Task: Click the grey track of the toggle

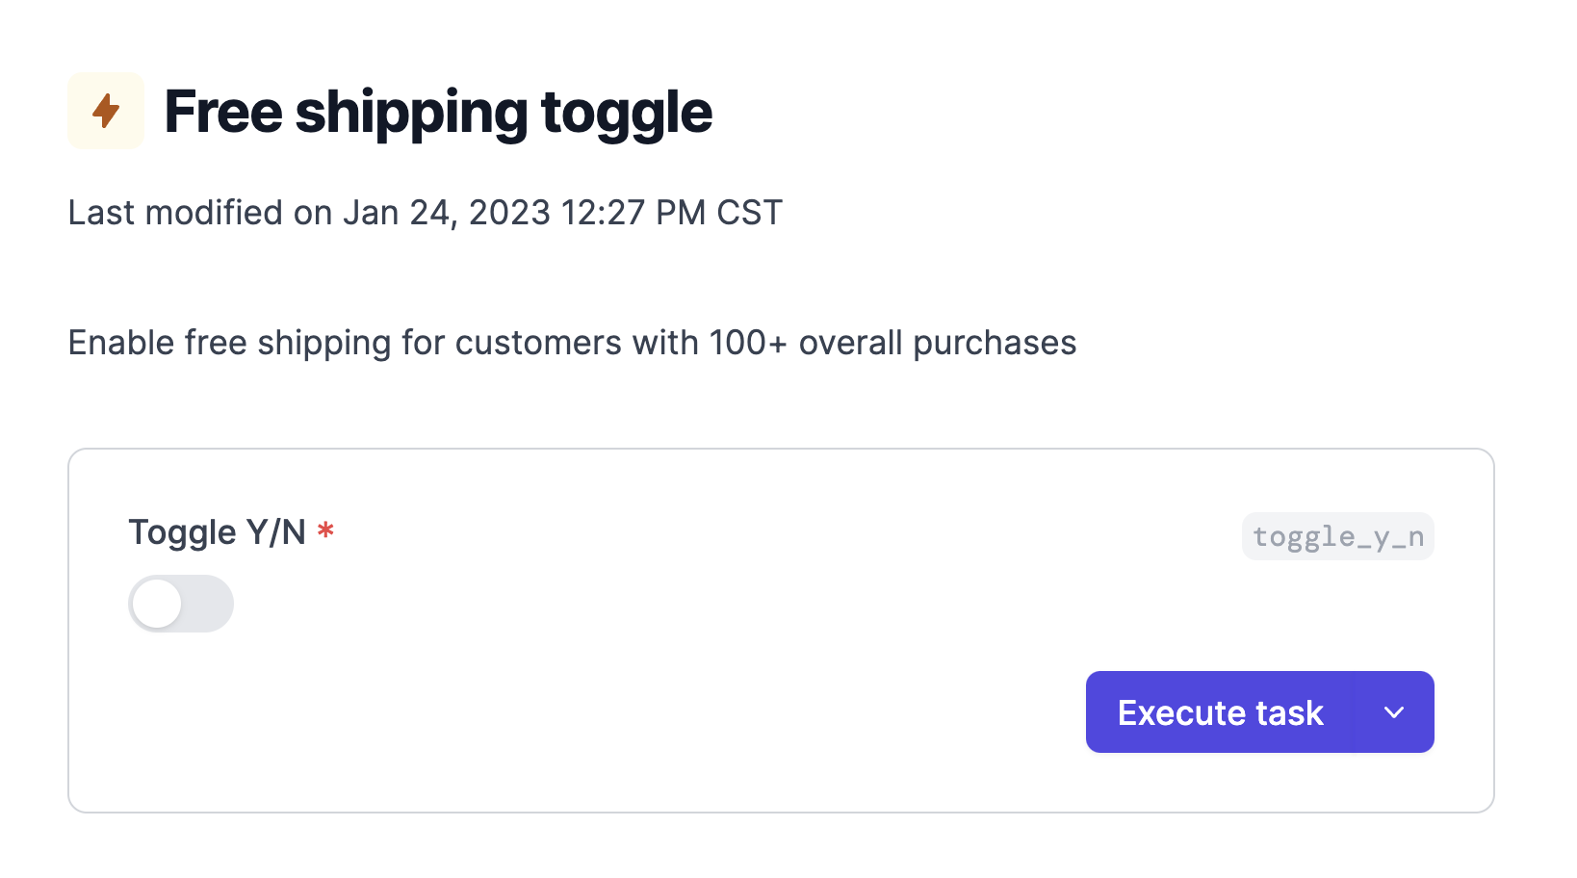Action: tap(208, 604)
